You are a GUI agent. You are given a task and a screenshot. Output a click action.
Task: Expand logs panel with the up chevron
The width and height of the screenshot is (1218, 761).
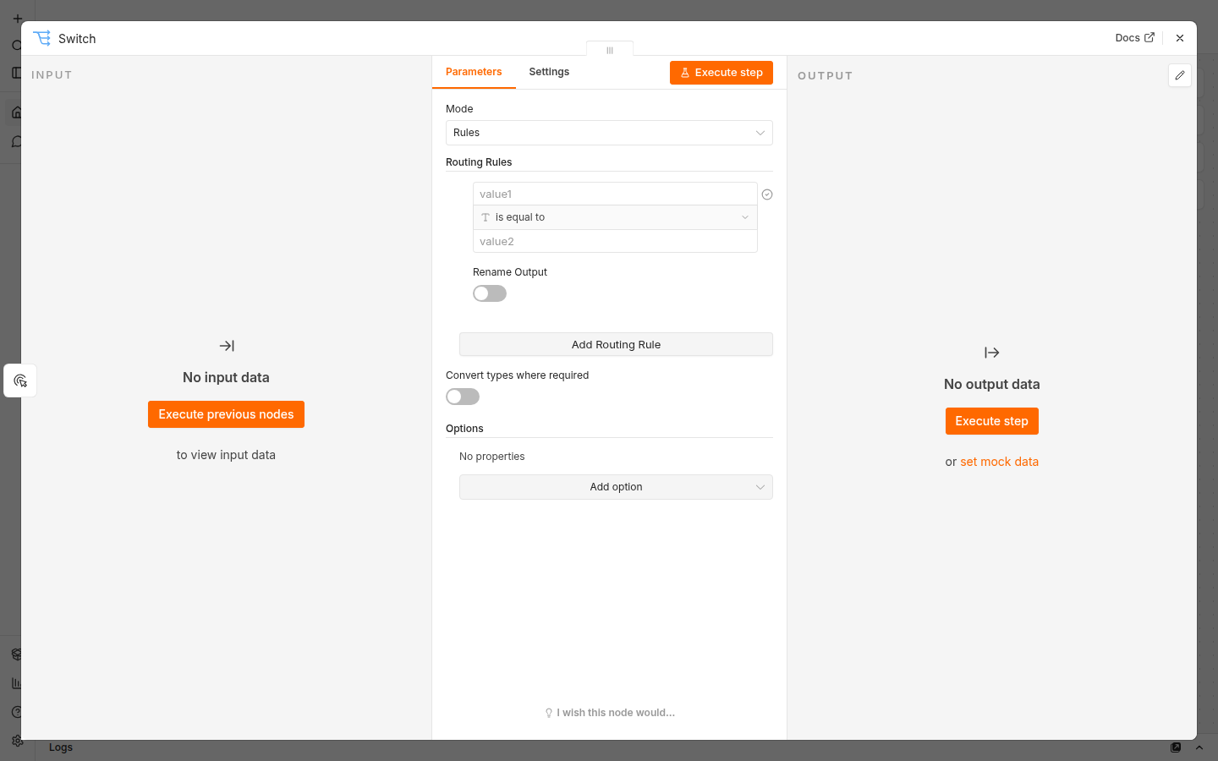(x=1199, y=747)
